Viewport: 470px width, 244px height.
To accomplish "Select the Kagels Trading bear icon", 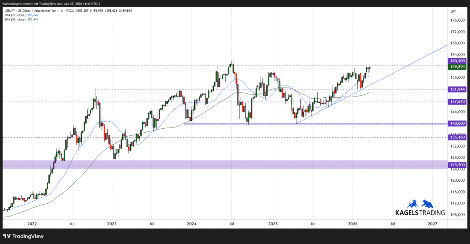I will pos(427,203).
